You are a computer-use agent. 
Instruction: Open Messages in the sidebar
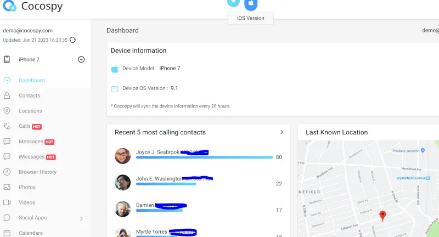[x=31, y=142]
